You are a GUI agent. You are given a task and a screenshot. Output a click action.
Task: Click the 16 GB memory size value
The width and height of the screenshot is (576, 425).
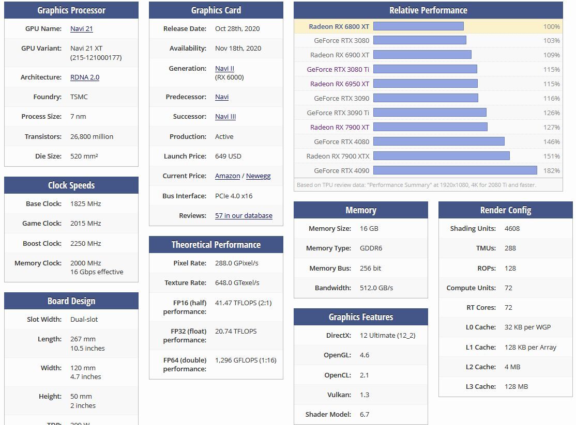(369, 228)
